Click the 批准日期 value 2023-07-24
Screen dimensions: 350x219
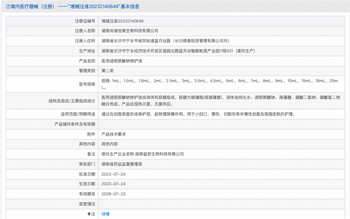[113, 174]
